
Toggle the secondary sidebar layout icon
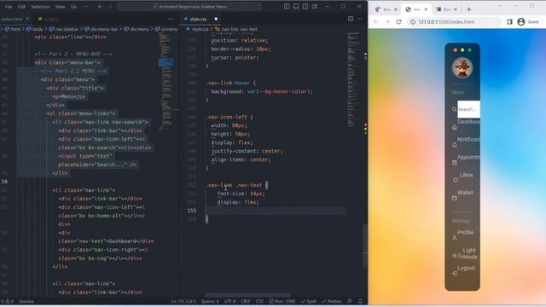pos(305,6)
